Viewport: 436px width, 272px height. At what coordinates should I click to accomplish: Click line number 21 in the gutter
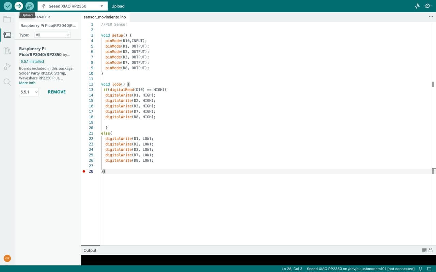(91, 133)
